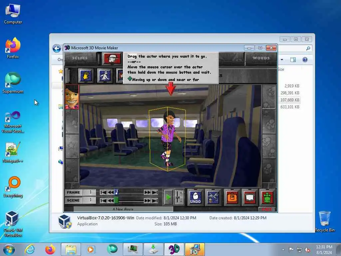The width and height of the screenshot is (341, 256).
Task: Switch to Windows Explorer folder taskbar button
Action: coord(71,249)
